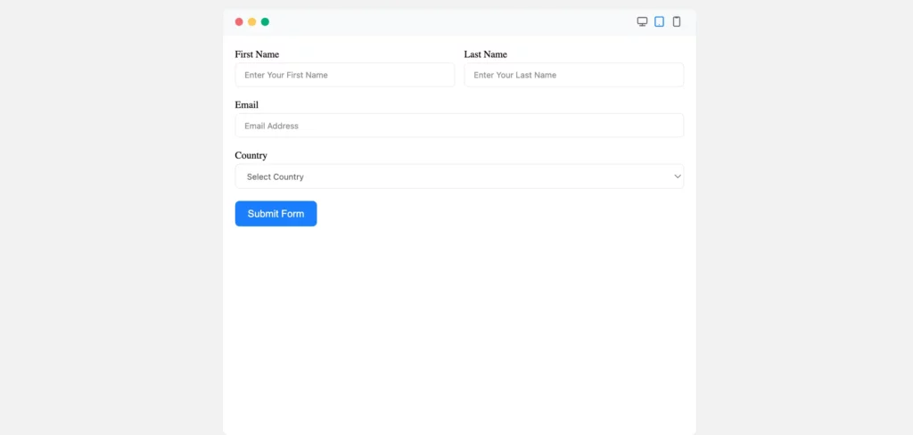The height and width of the screenshot is (435, 913).
Task: Click the yellow window dot
Action: pyautogui.click(x=251, y=22)
